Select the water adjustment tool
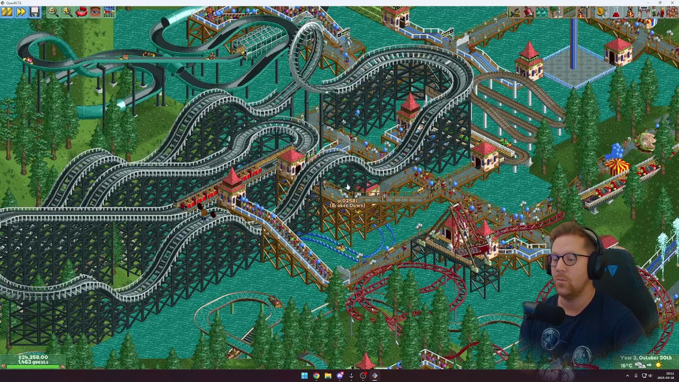The image size is (679, 382). (x=542, y=12)
